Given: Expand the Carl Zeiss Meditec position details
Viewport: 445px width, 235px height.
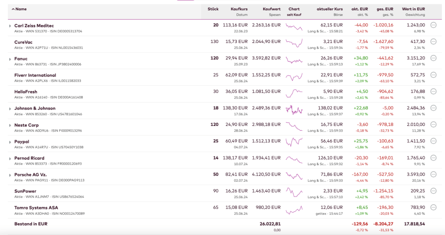Looking at the screenshot, I should (x=10, y=26).
